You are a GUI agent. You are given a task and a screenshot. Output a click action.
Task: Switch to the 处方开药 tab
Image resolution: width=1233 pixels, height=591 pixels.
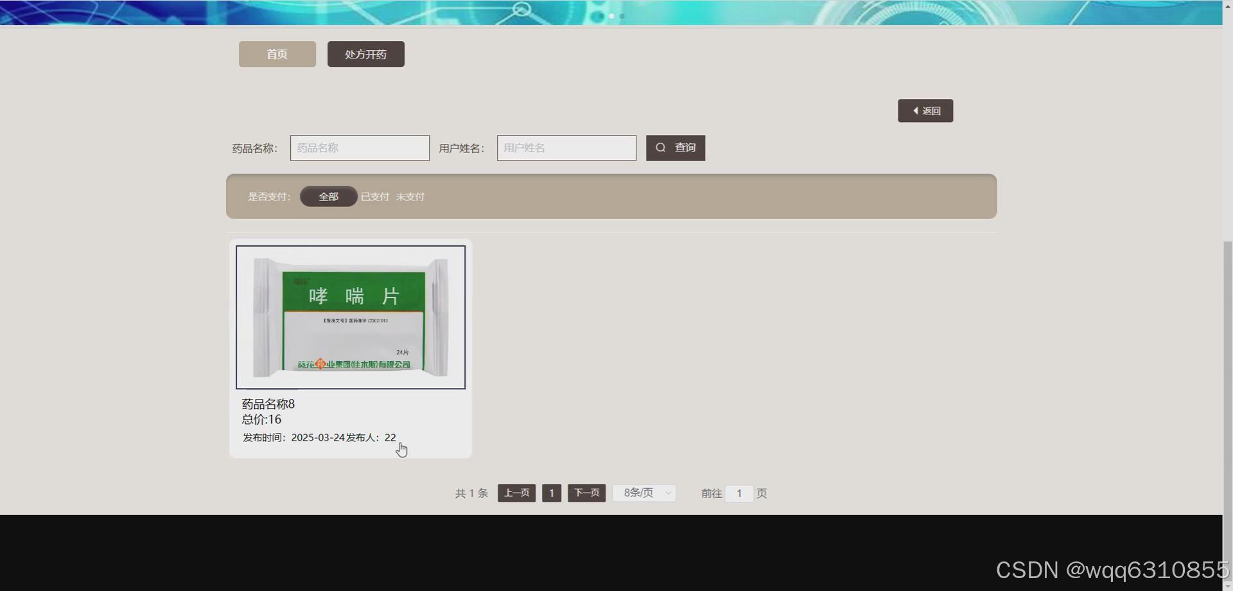tap(365, 54)
